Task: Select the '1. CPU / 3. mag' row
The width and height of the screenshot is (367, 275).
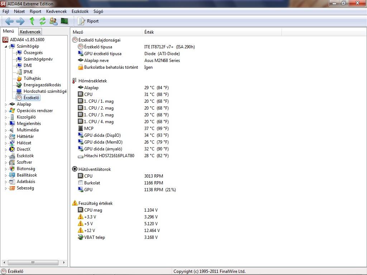Action: (x=99, y=115)
